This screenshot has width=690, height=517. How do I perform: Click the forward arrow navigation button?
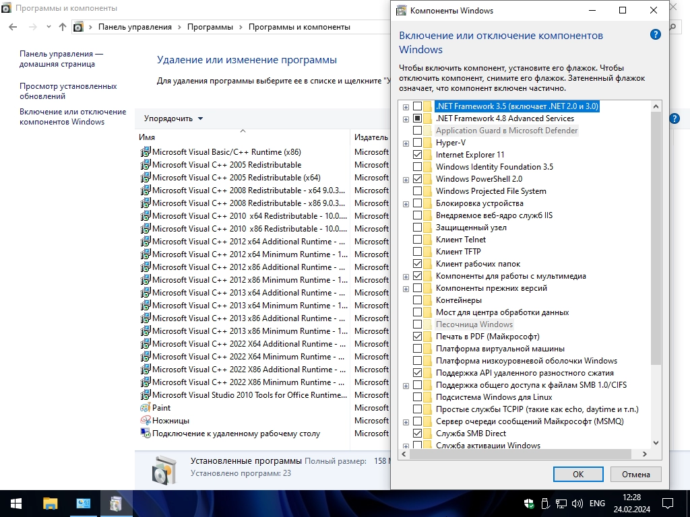(x=32, y=27)
